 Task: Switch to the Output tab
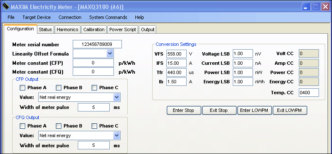point(148,29)
